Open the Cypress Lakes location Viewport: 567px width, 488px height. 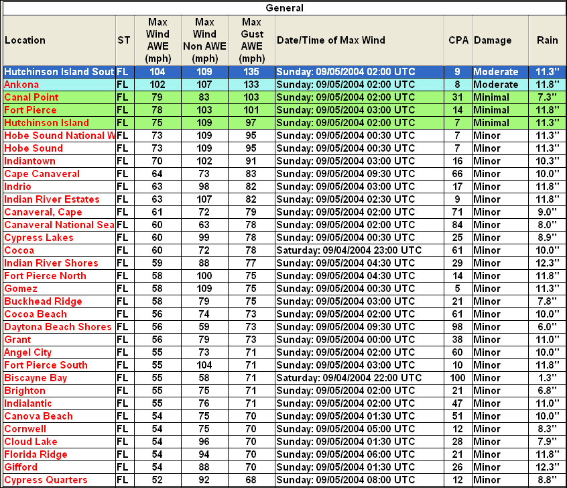click(x=39, y=238)
